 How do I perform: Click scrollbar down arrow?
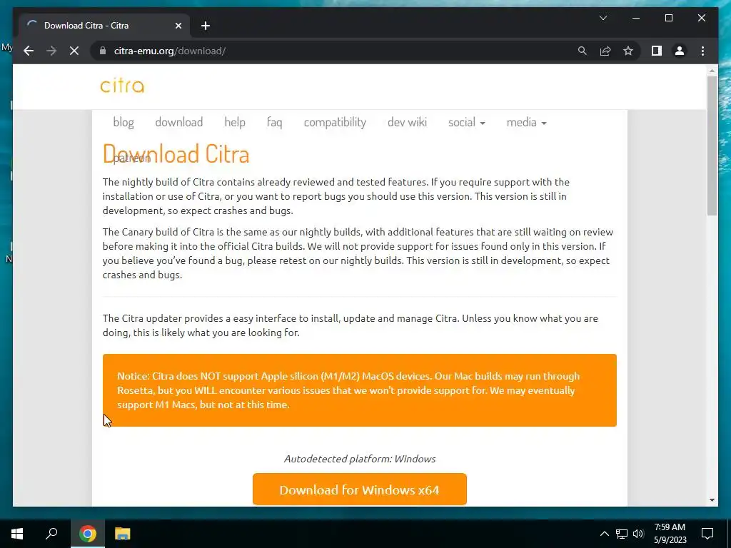(712, 500)
